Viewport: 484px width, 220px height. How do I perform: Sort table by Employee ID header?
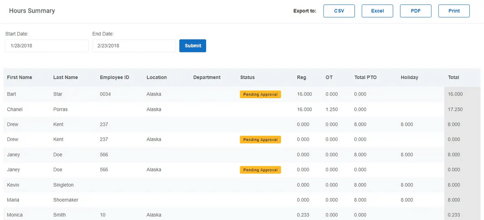(x=115, y=77)
